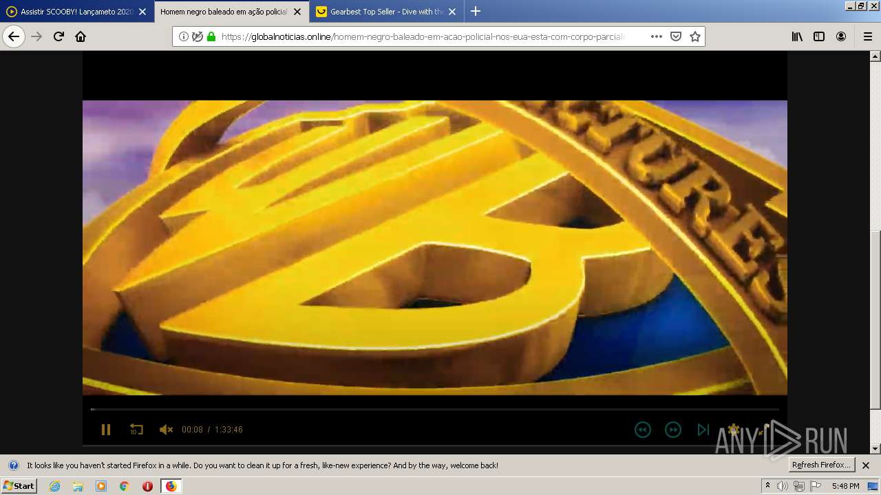Open the Windows Start menu
This screenshot has height=495, width=881.
(x=19, y=485)
